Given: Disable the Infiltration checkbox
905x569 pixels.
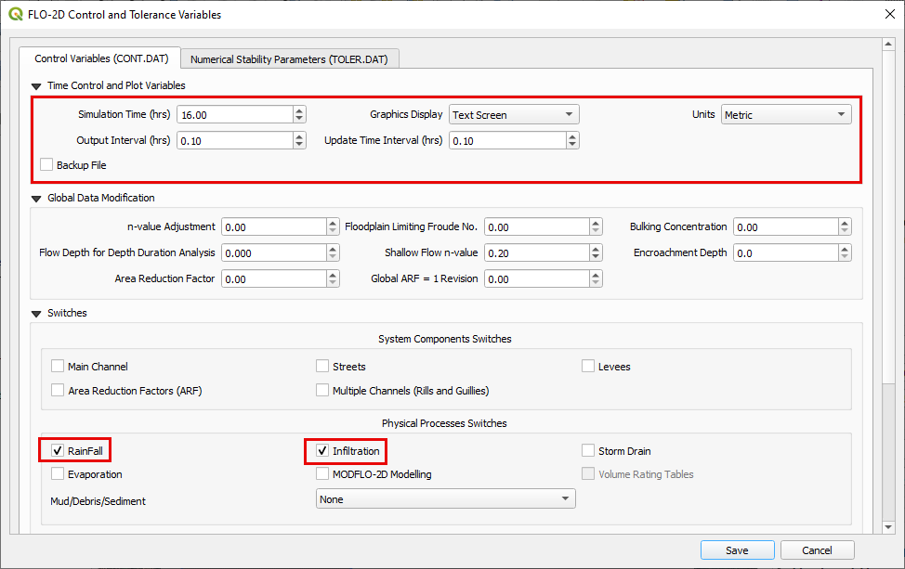Looking at the screenshot, I should coord(322,451).
